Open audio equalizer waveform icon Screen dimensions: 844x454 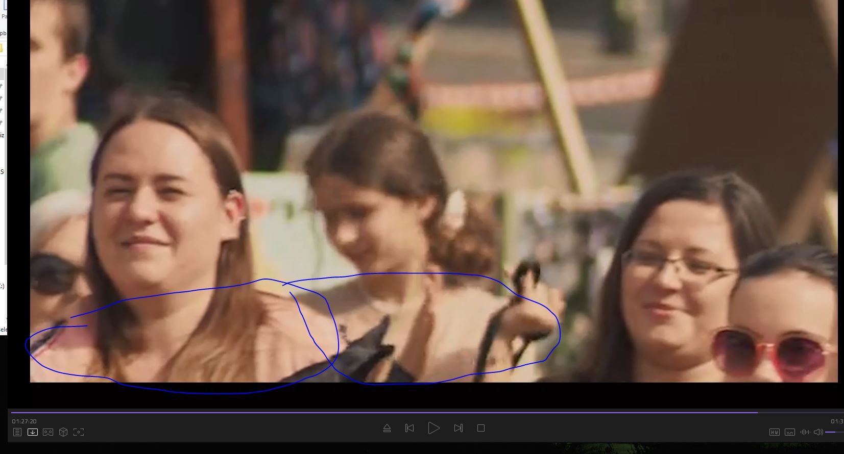805,432
